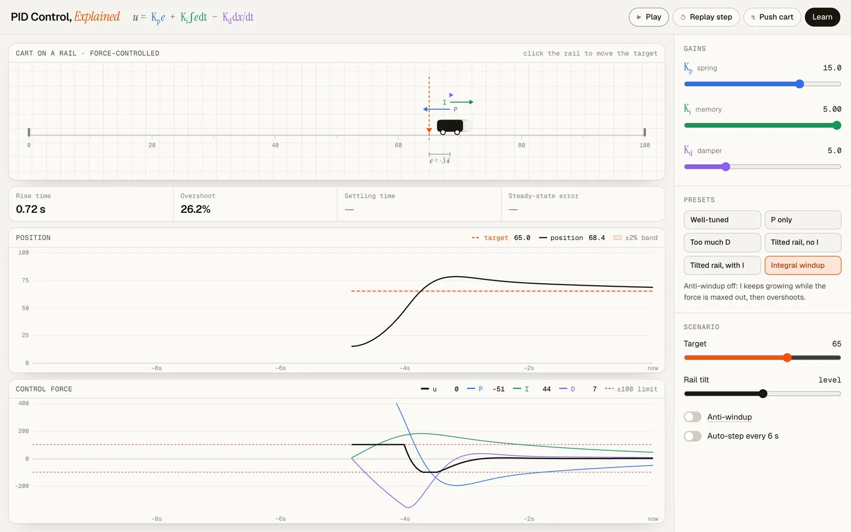Open the Learn section
The width and height of the screenshot is (851, 532).
822,17
